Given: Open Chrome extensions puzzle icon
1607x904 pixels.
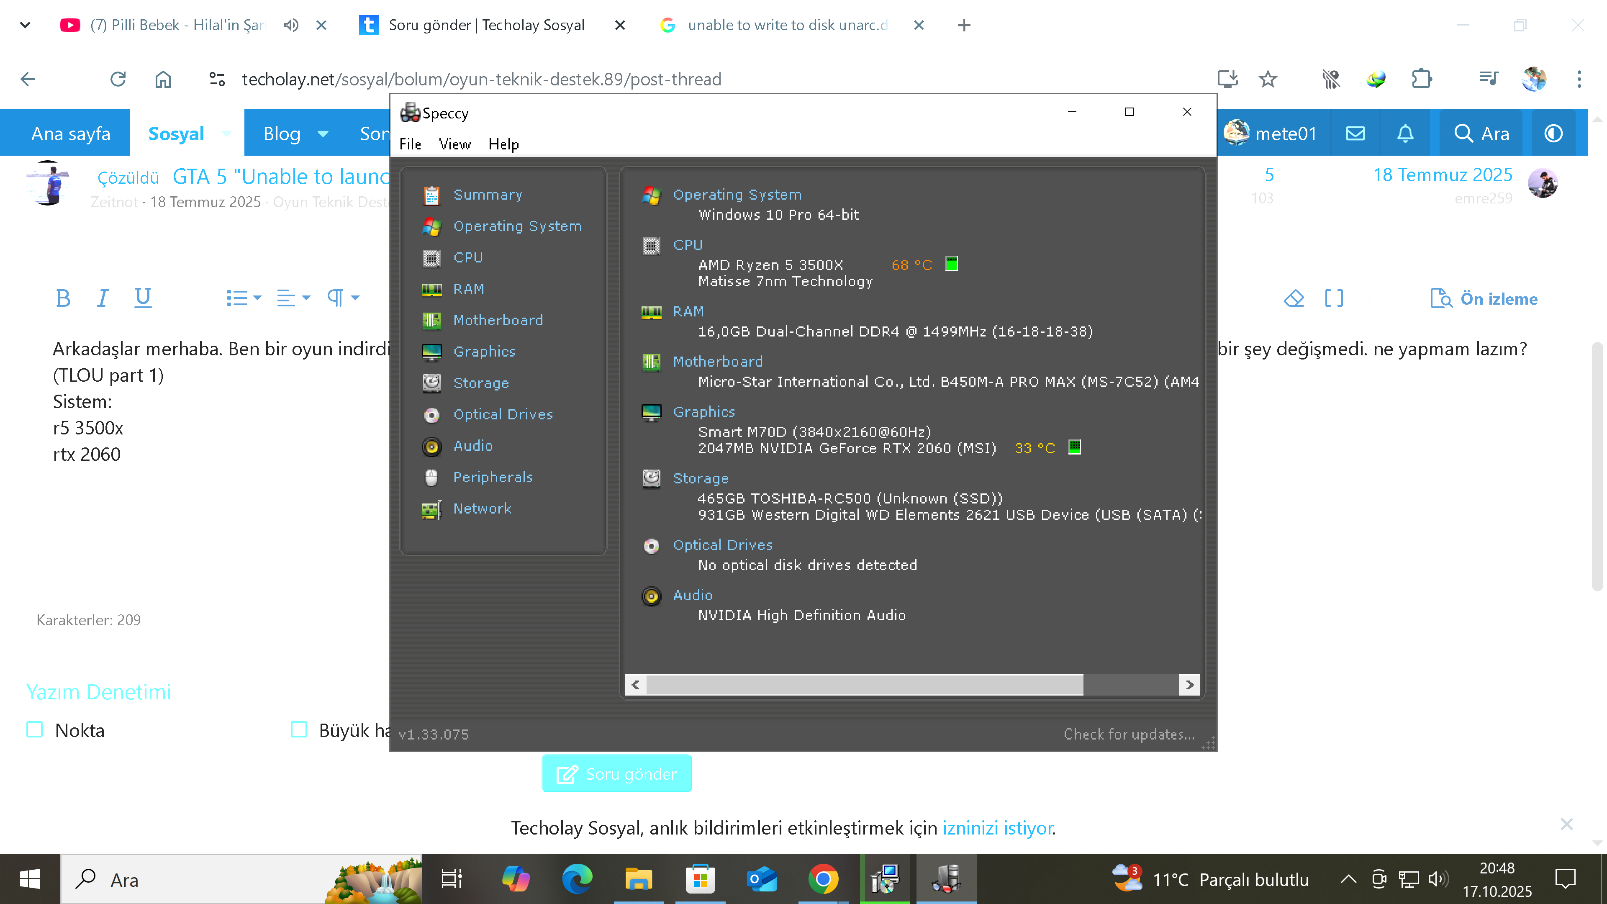Looking at the screenshot, I should (1421, 79).
